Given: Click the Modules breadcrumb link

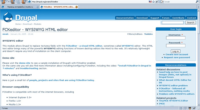Looking at the screenshot, I should coord(37,24).
